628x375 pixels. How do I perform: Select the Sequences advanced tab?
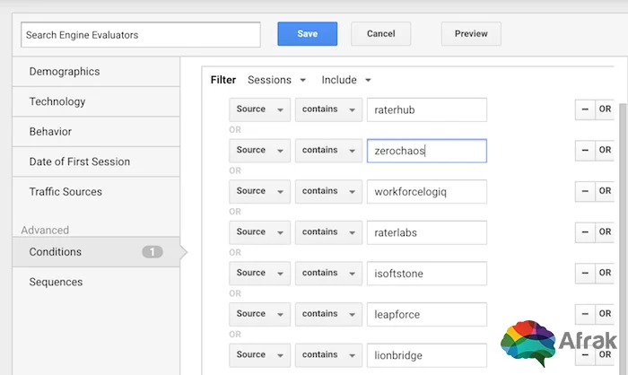tap(96, 282)
